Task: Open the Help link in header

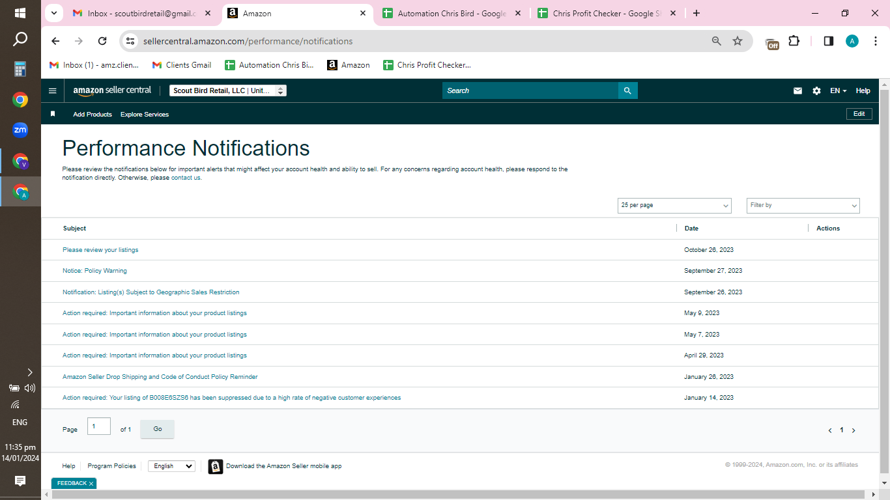Action: pos(863,91)
